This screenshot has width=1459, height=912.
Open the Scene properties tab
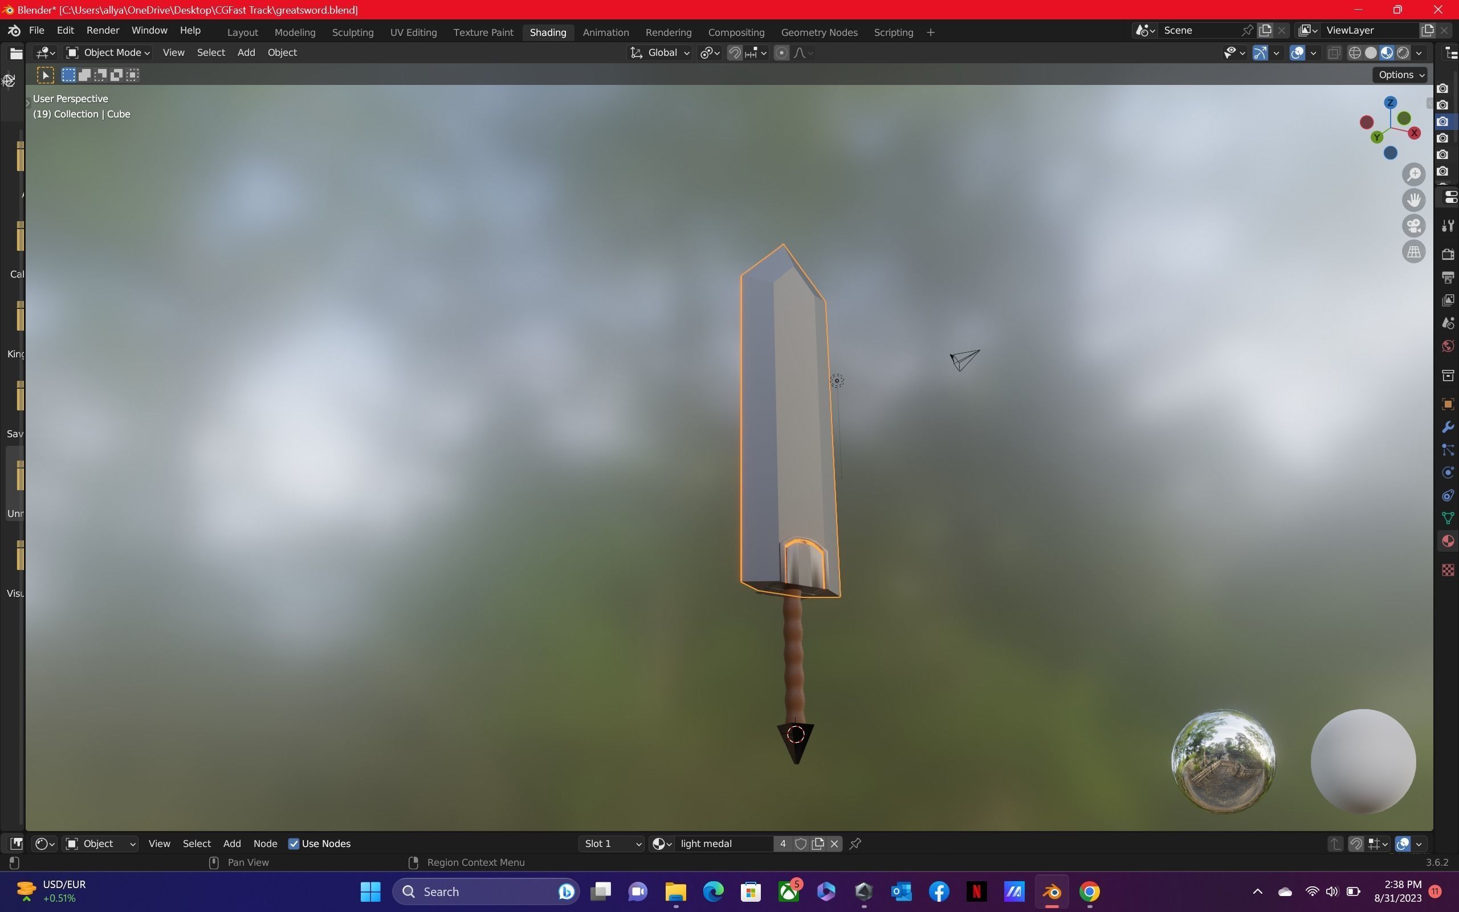1448,323
